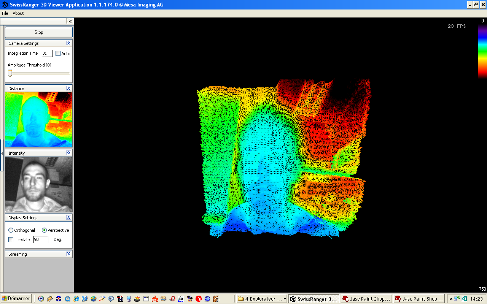Select Orthogonal projection mode
Viewport: 487px width, 304px height.
click(x=11, y=230)
